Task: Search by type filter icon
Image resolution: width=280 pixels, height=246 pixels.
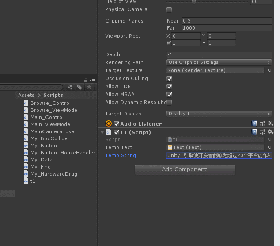Action: click(70, 87)
